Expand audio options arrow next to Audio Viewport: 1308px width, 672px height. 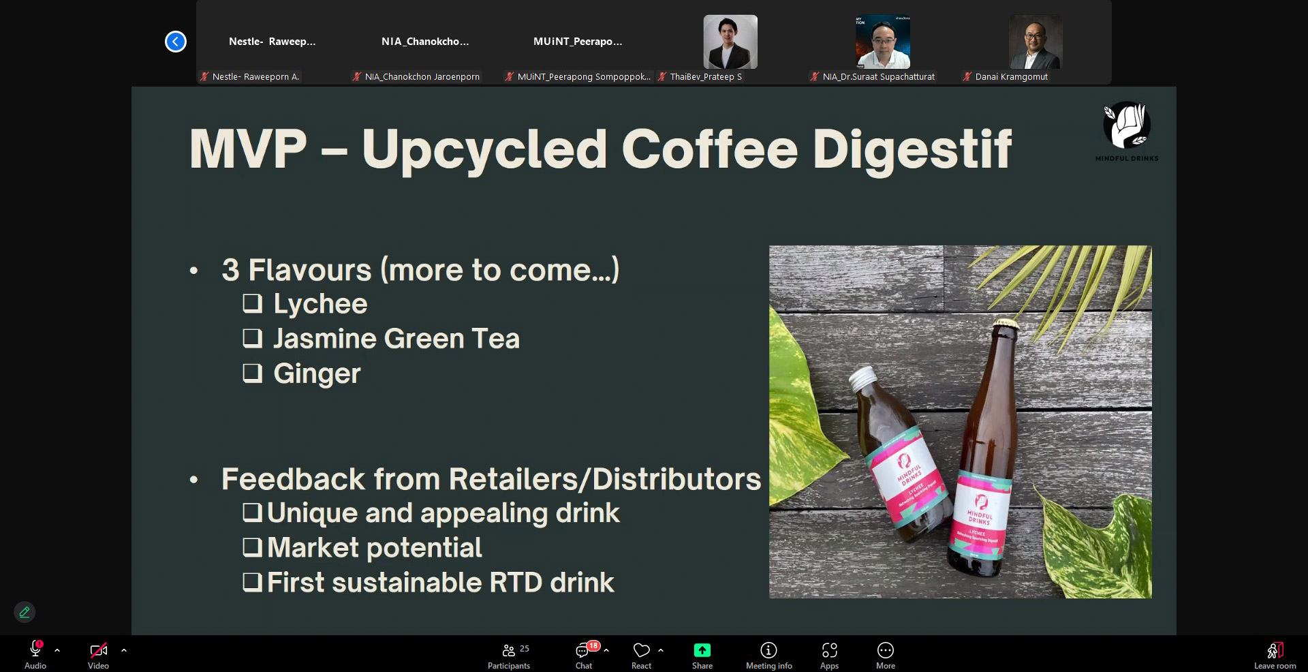57,650
